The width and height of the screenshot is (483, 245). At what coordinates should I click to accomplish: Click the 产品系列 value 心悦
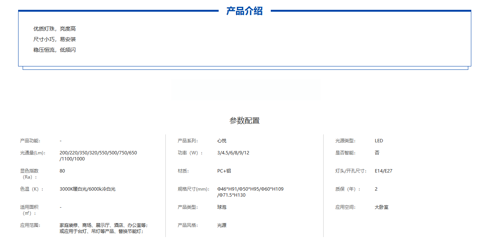[222, 141]
